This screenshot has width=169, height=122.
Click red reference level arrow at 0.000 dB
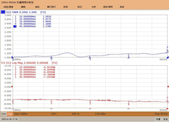(x=12, y=86)
